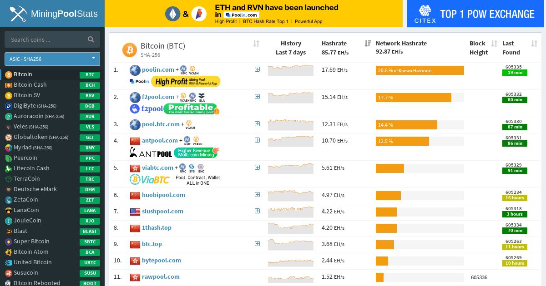The height and width of the screenshot is (286, 546).
Task: Expand the huobipool.com row details
Action: coord(258,195)
